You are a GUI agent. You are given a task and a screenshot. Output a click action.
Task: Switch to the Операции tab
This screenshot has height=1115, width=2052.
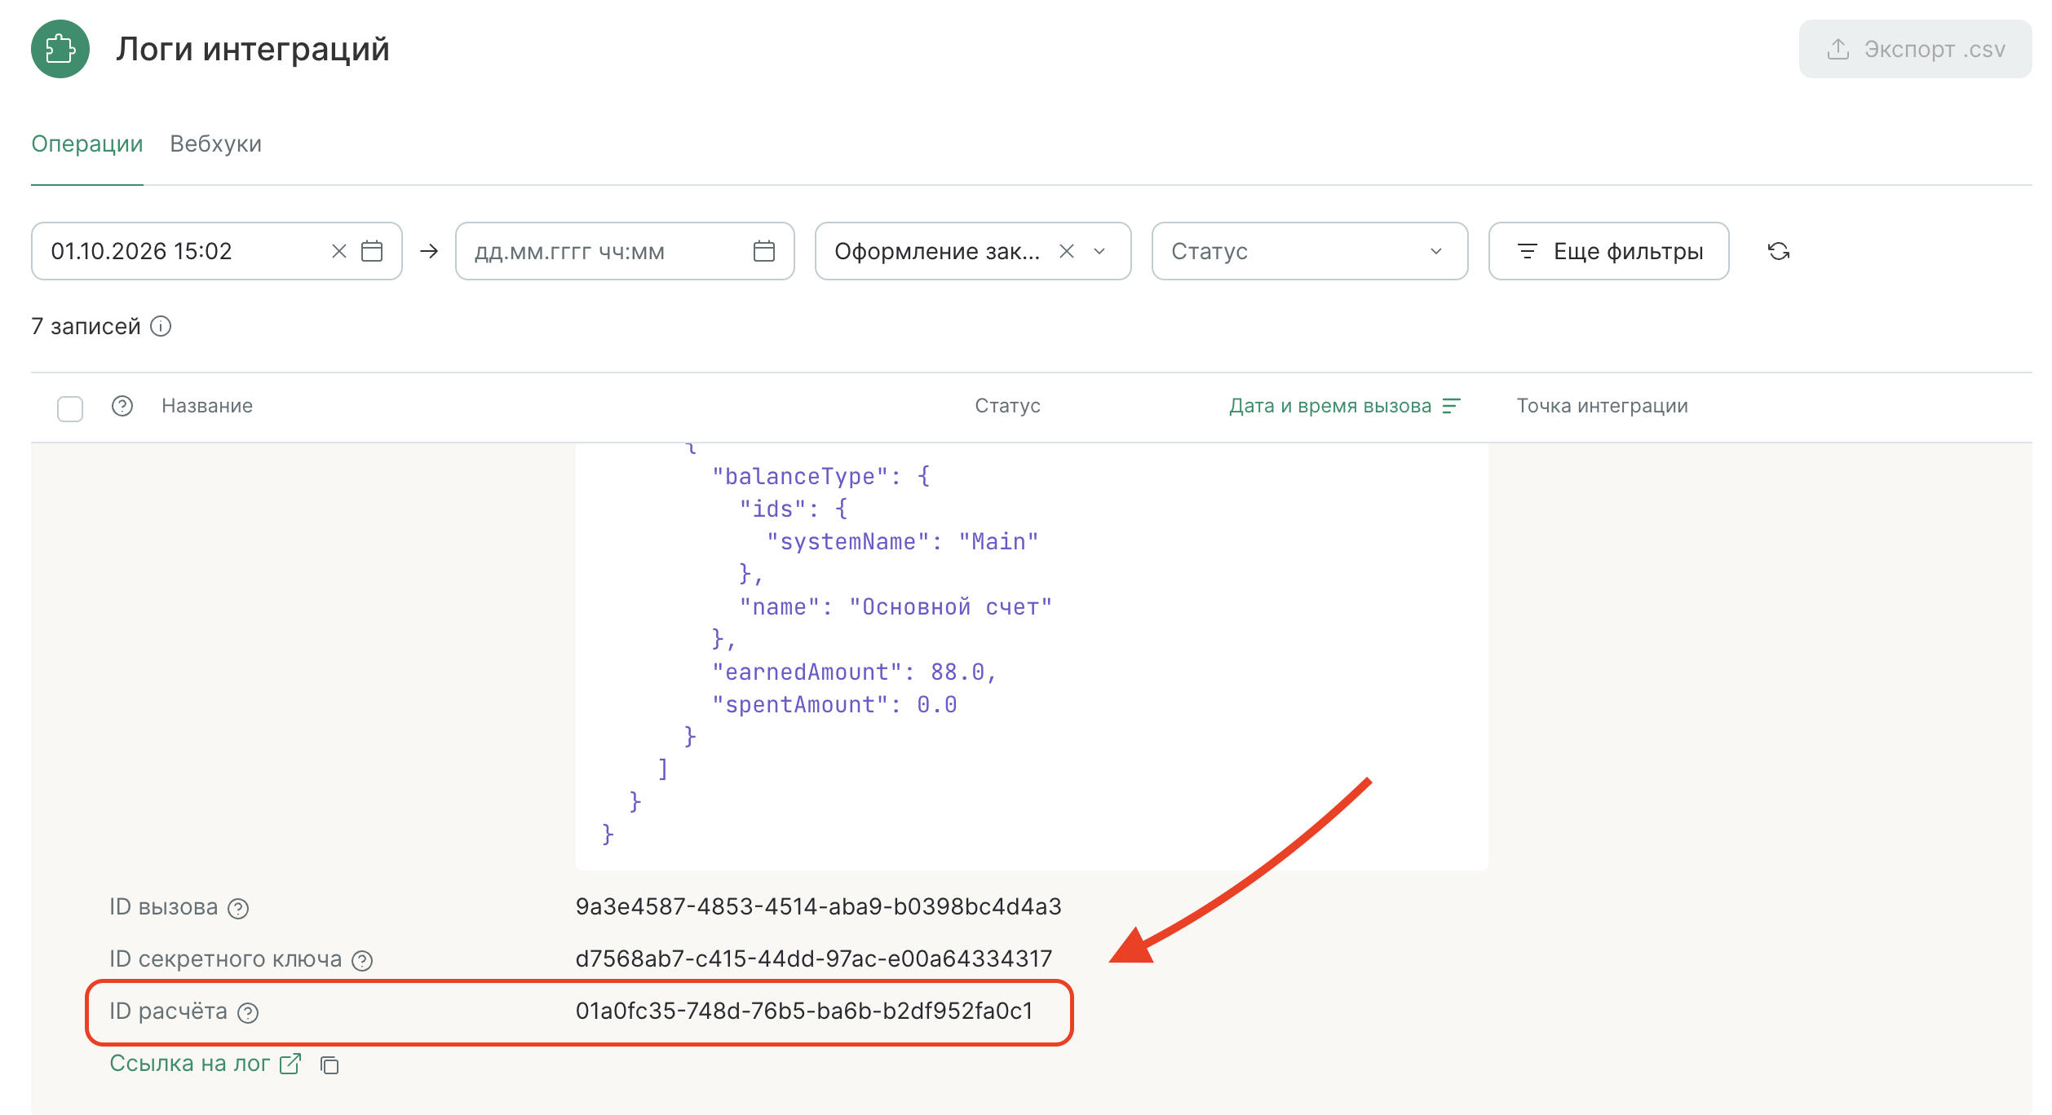pos(87,143)
